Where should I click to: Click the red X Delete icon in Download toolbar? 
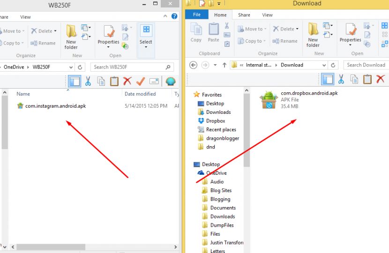380,79
